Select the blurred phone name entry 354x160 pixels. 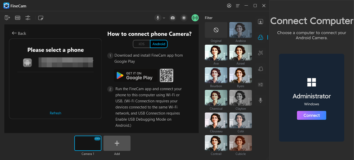tap(66, 62)
